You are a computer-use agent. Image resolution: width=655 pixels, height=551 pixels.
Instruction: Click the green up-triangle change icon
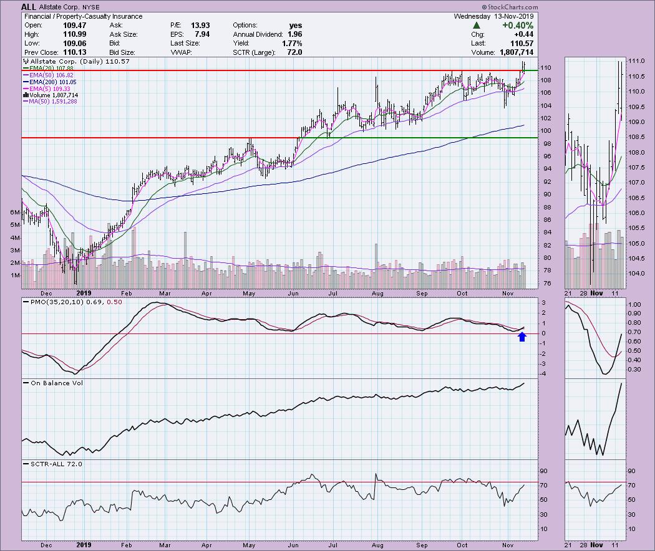pyautogui.click(x=476, y=26)
